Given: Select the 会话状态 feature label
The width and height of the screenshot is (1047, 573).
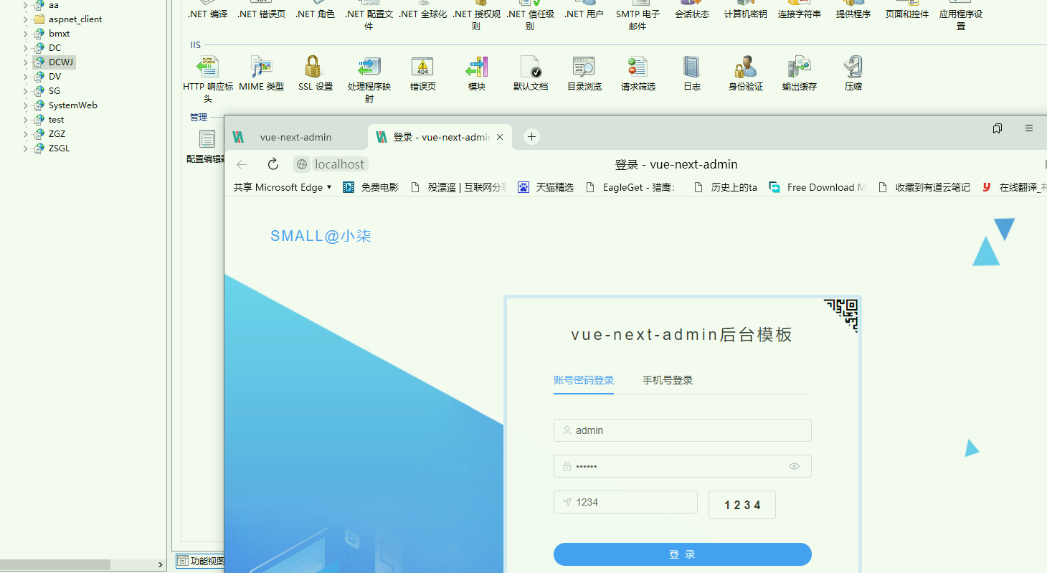Looking at the screenshot, I should tap(692, 14).
